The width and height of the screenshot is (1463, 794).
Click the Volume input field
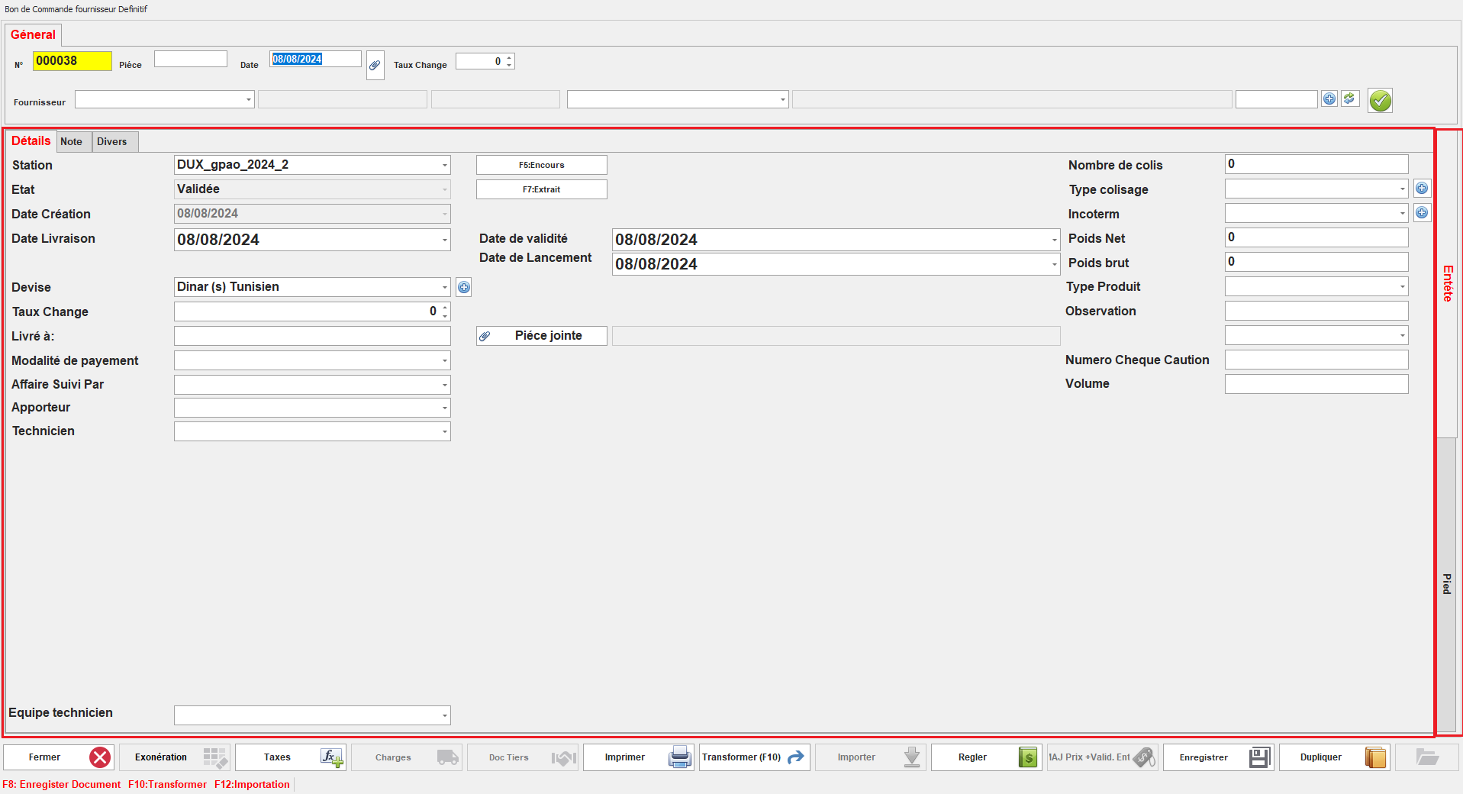click(x=1316, y=384)
